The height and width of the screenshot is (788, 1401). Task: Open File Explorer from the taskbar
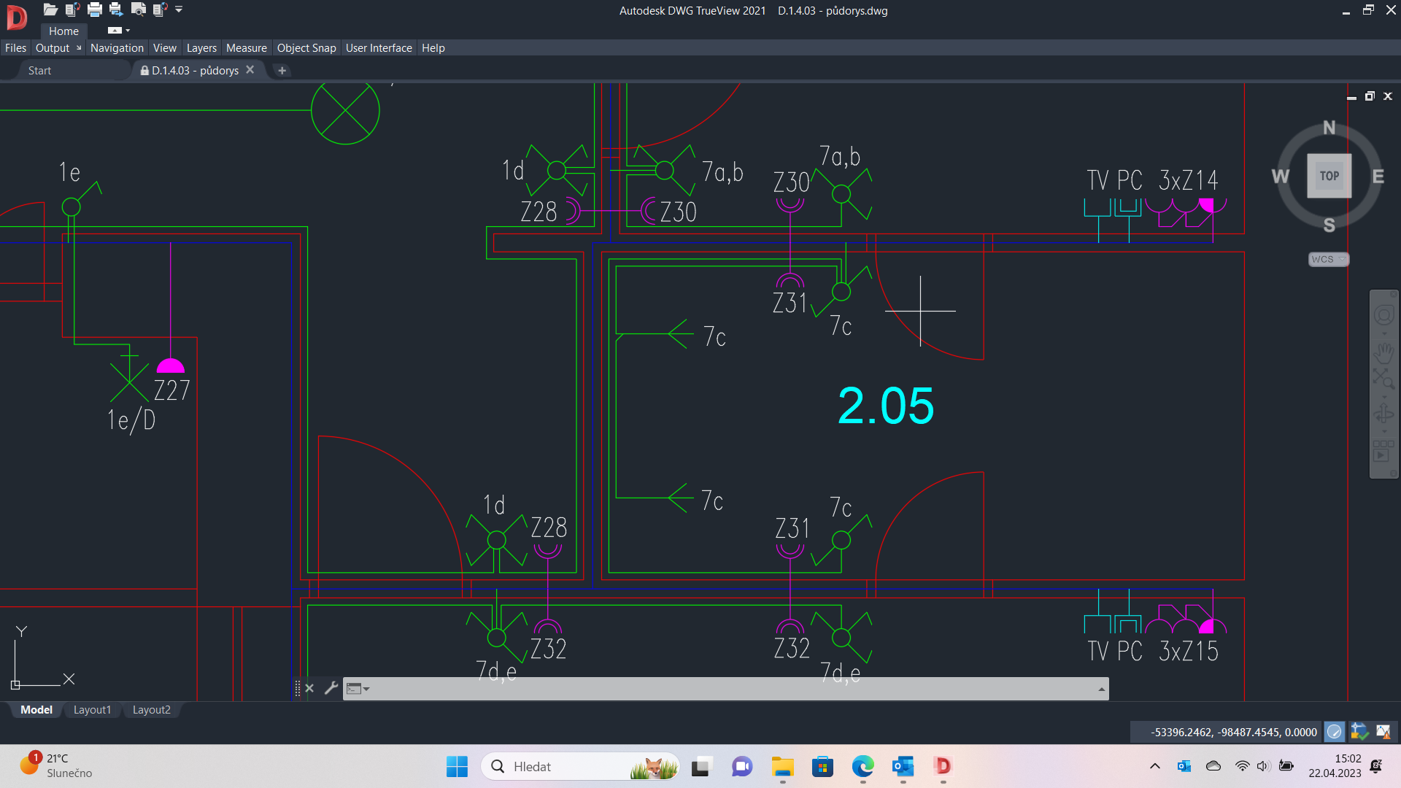[x=782, y=766]
